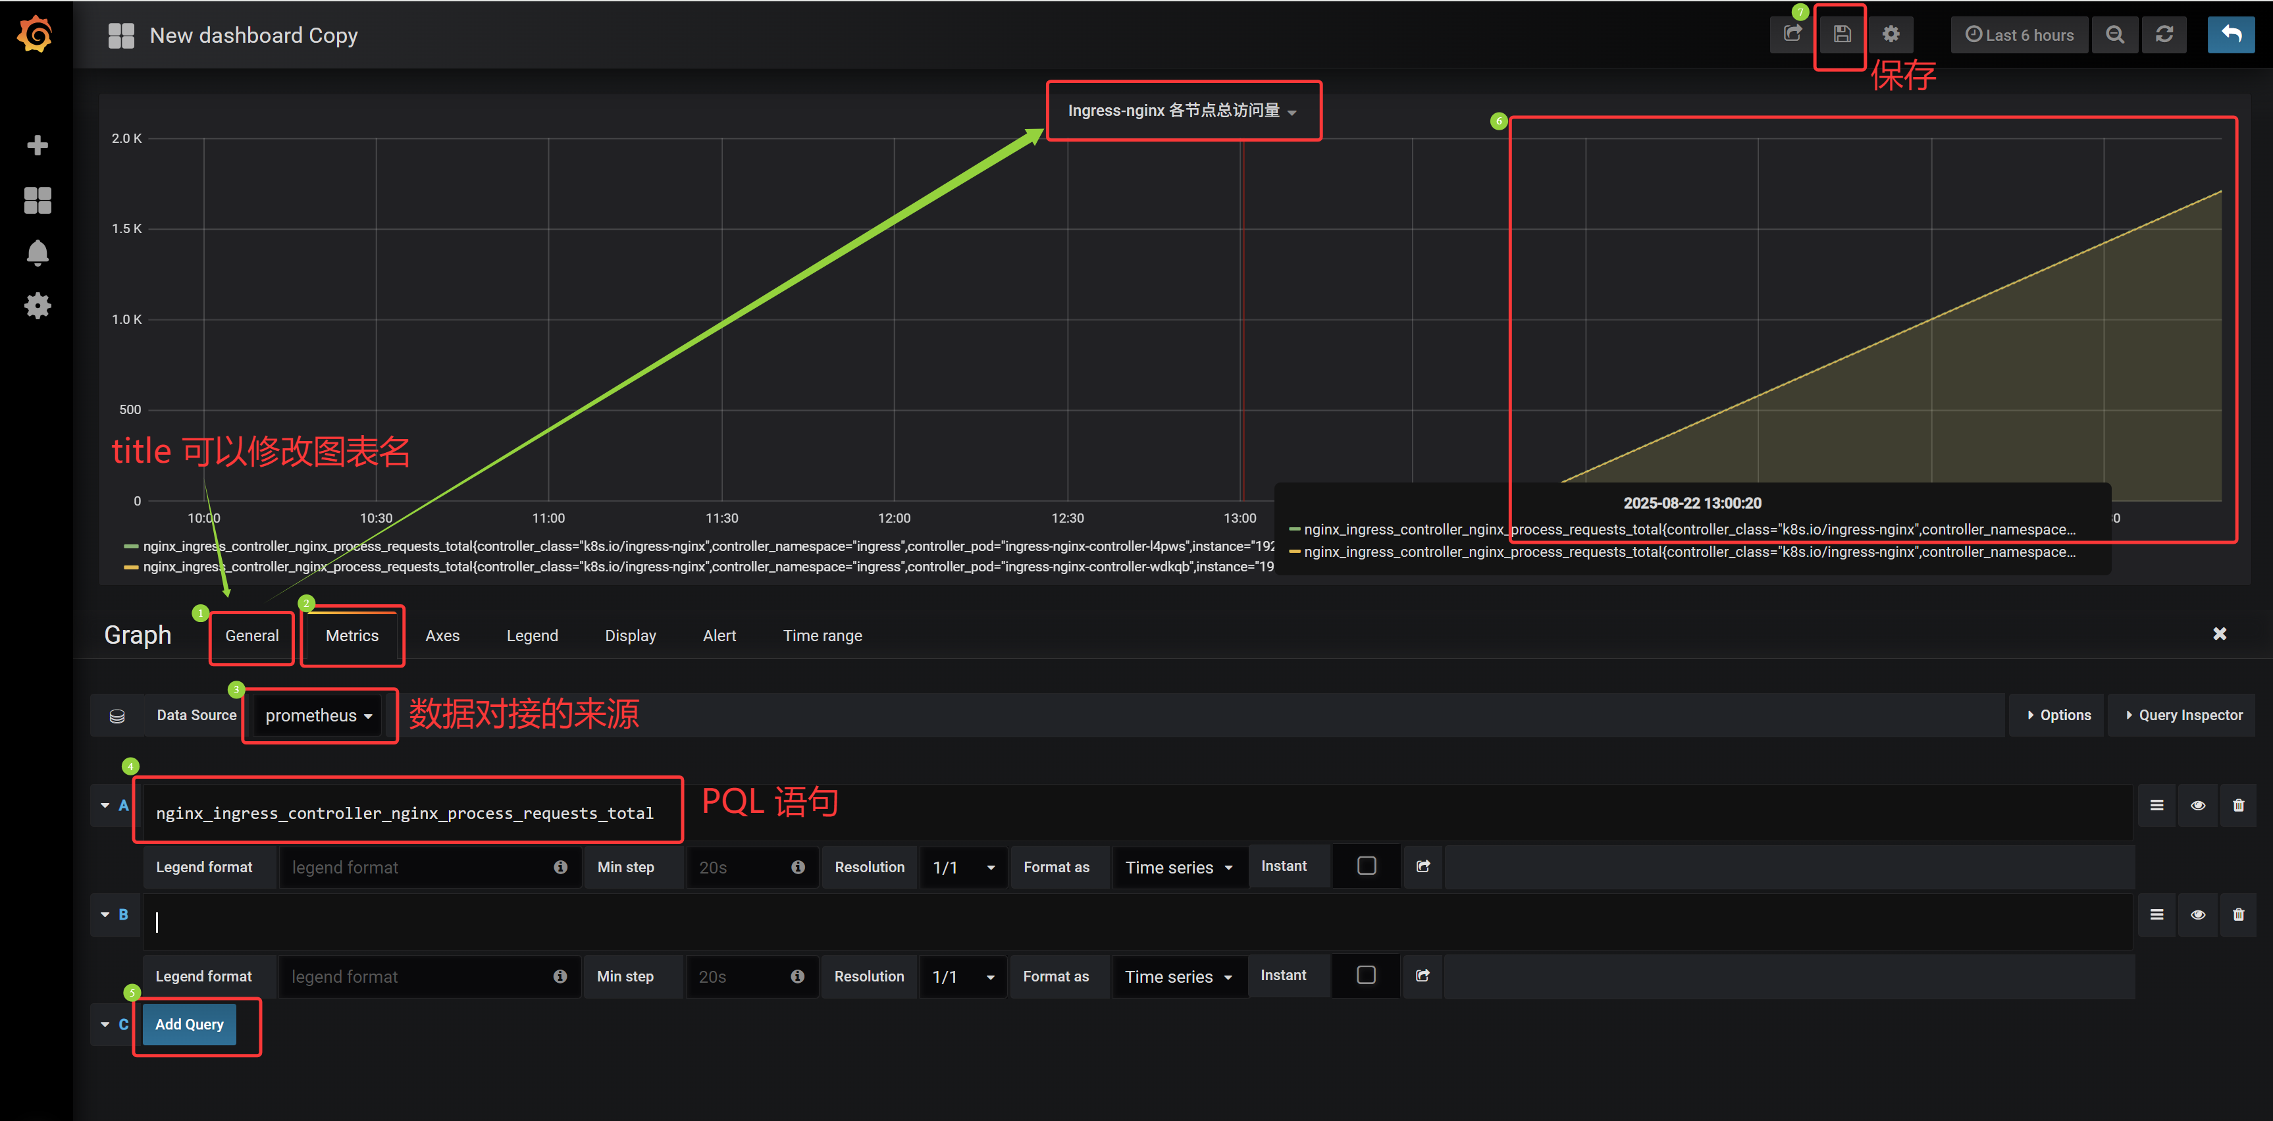Toggle visibility eye for query A

2197,805
